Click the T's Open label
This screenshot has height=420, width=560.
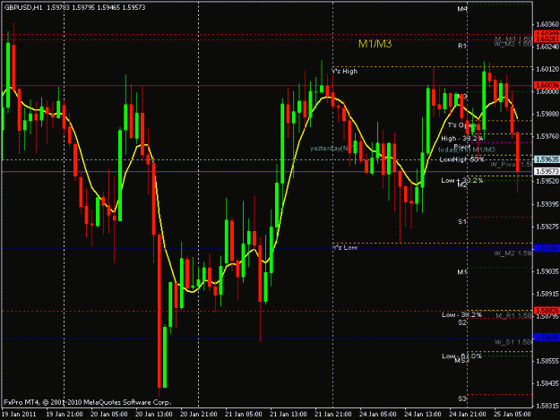(461, 125)
